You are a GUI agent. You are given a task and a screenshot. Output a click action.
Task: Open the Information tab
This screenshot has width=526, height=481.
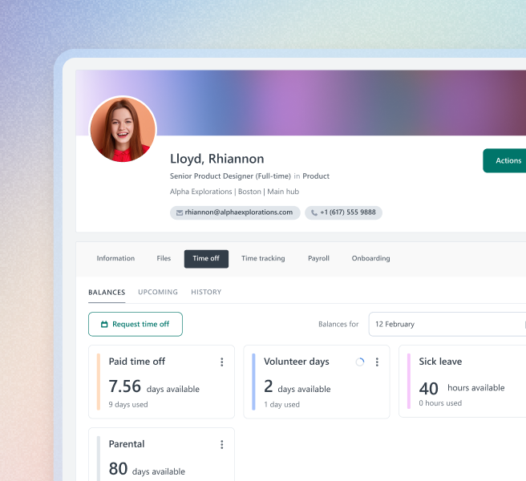pos(115,258)
